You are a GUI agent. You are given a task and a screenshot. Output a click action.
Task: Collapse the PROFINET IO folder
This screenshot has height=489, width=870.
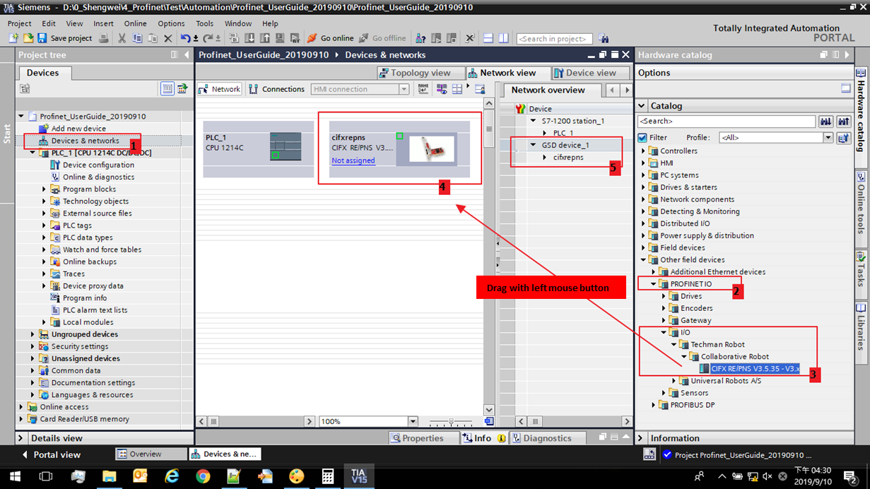coord(654,284)
